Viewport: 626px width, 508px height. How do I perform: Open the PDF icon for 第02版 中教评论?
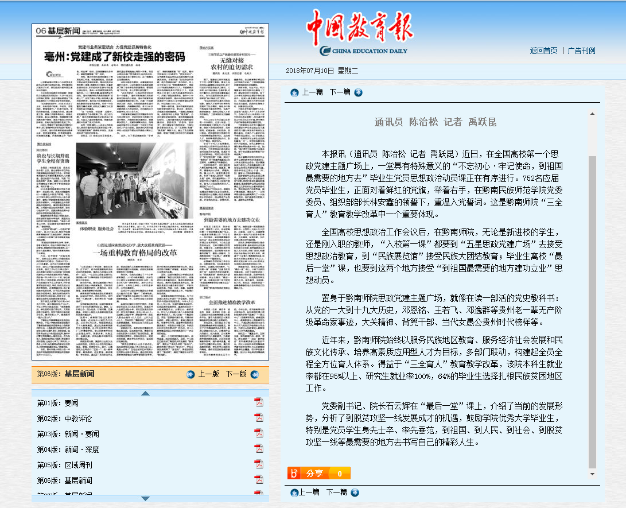tap(259, 418)
